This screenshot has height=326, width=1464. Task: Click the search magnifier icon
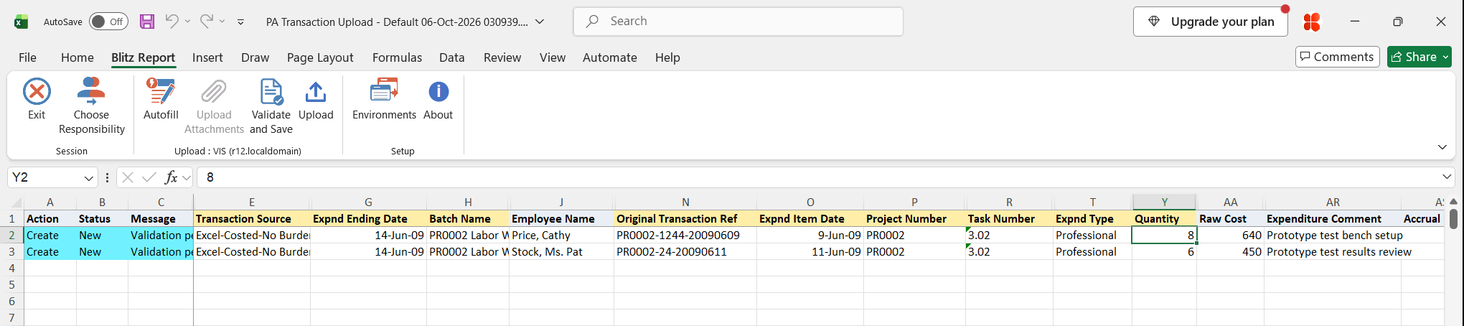[592, 22]
